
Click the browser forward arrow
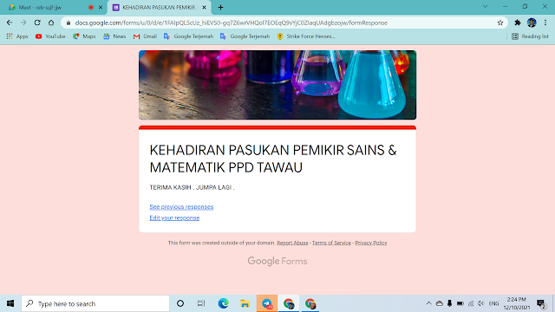point(23,23)
